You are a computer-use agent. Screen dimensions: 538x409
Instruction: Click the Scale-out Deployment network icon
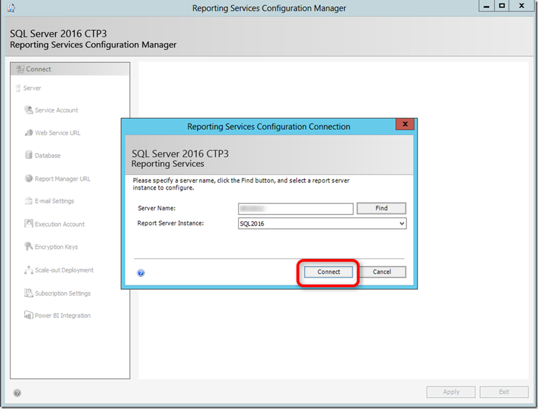pos(28,270)
